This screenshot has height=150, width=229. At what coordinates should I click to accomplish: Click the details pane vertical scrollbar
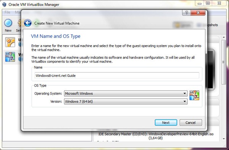point(224,62)
